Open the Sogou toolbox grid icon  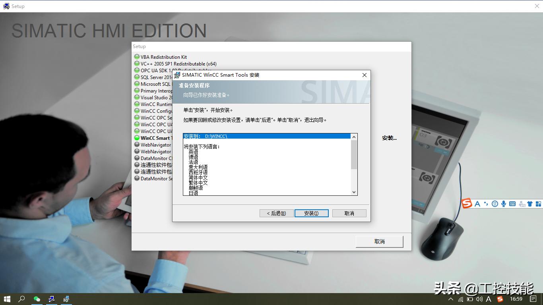(x=539, y=204)
